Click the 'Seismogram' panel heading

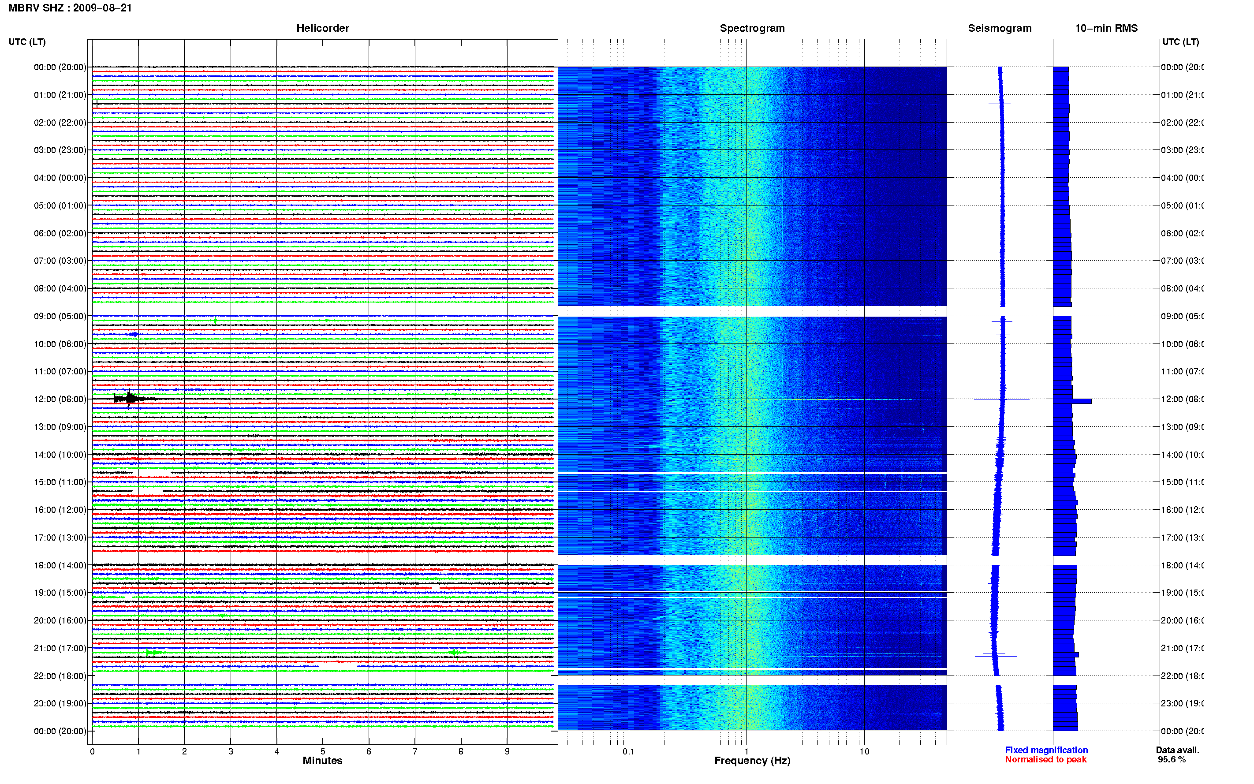[1000, 28]
